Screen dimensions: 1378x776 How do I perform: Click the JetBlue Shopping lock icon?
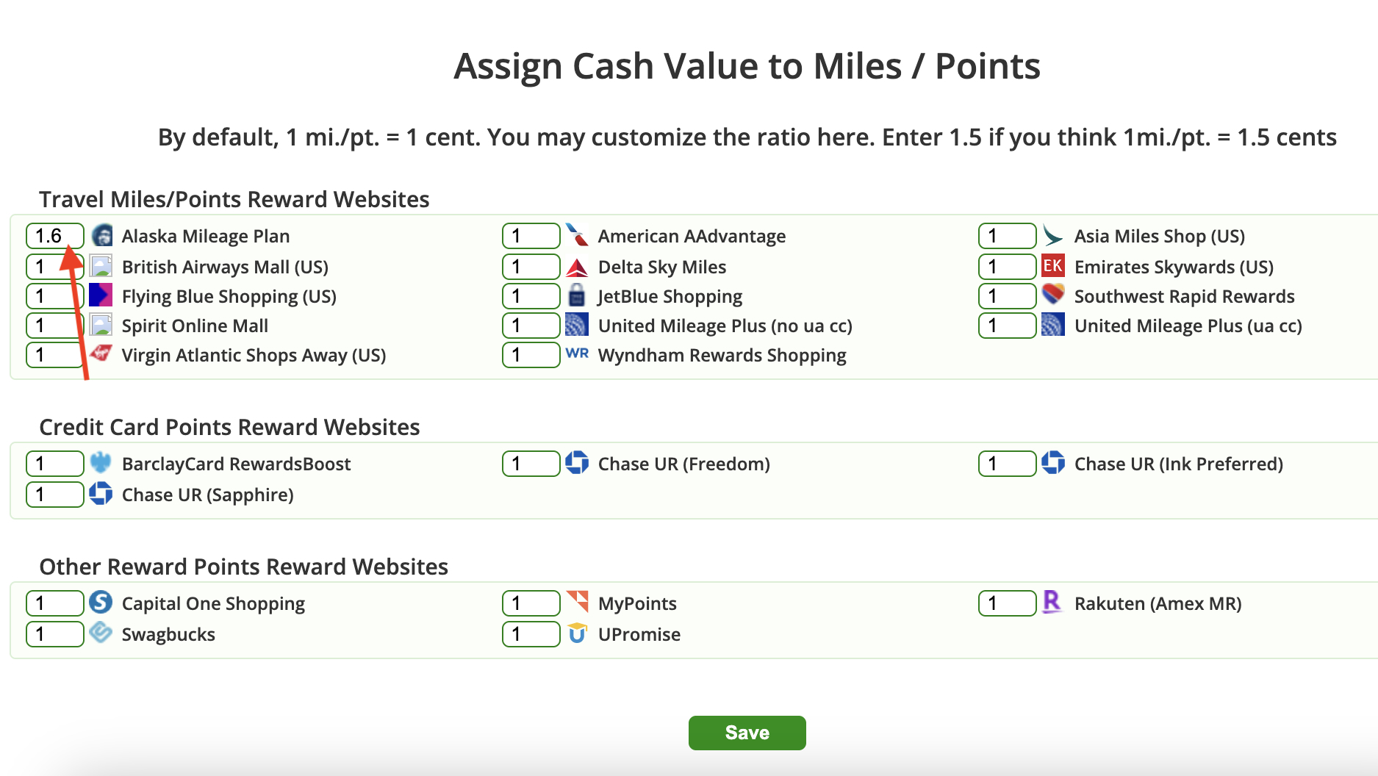[577, 295]
